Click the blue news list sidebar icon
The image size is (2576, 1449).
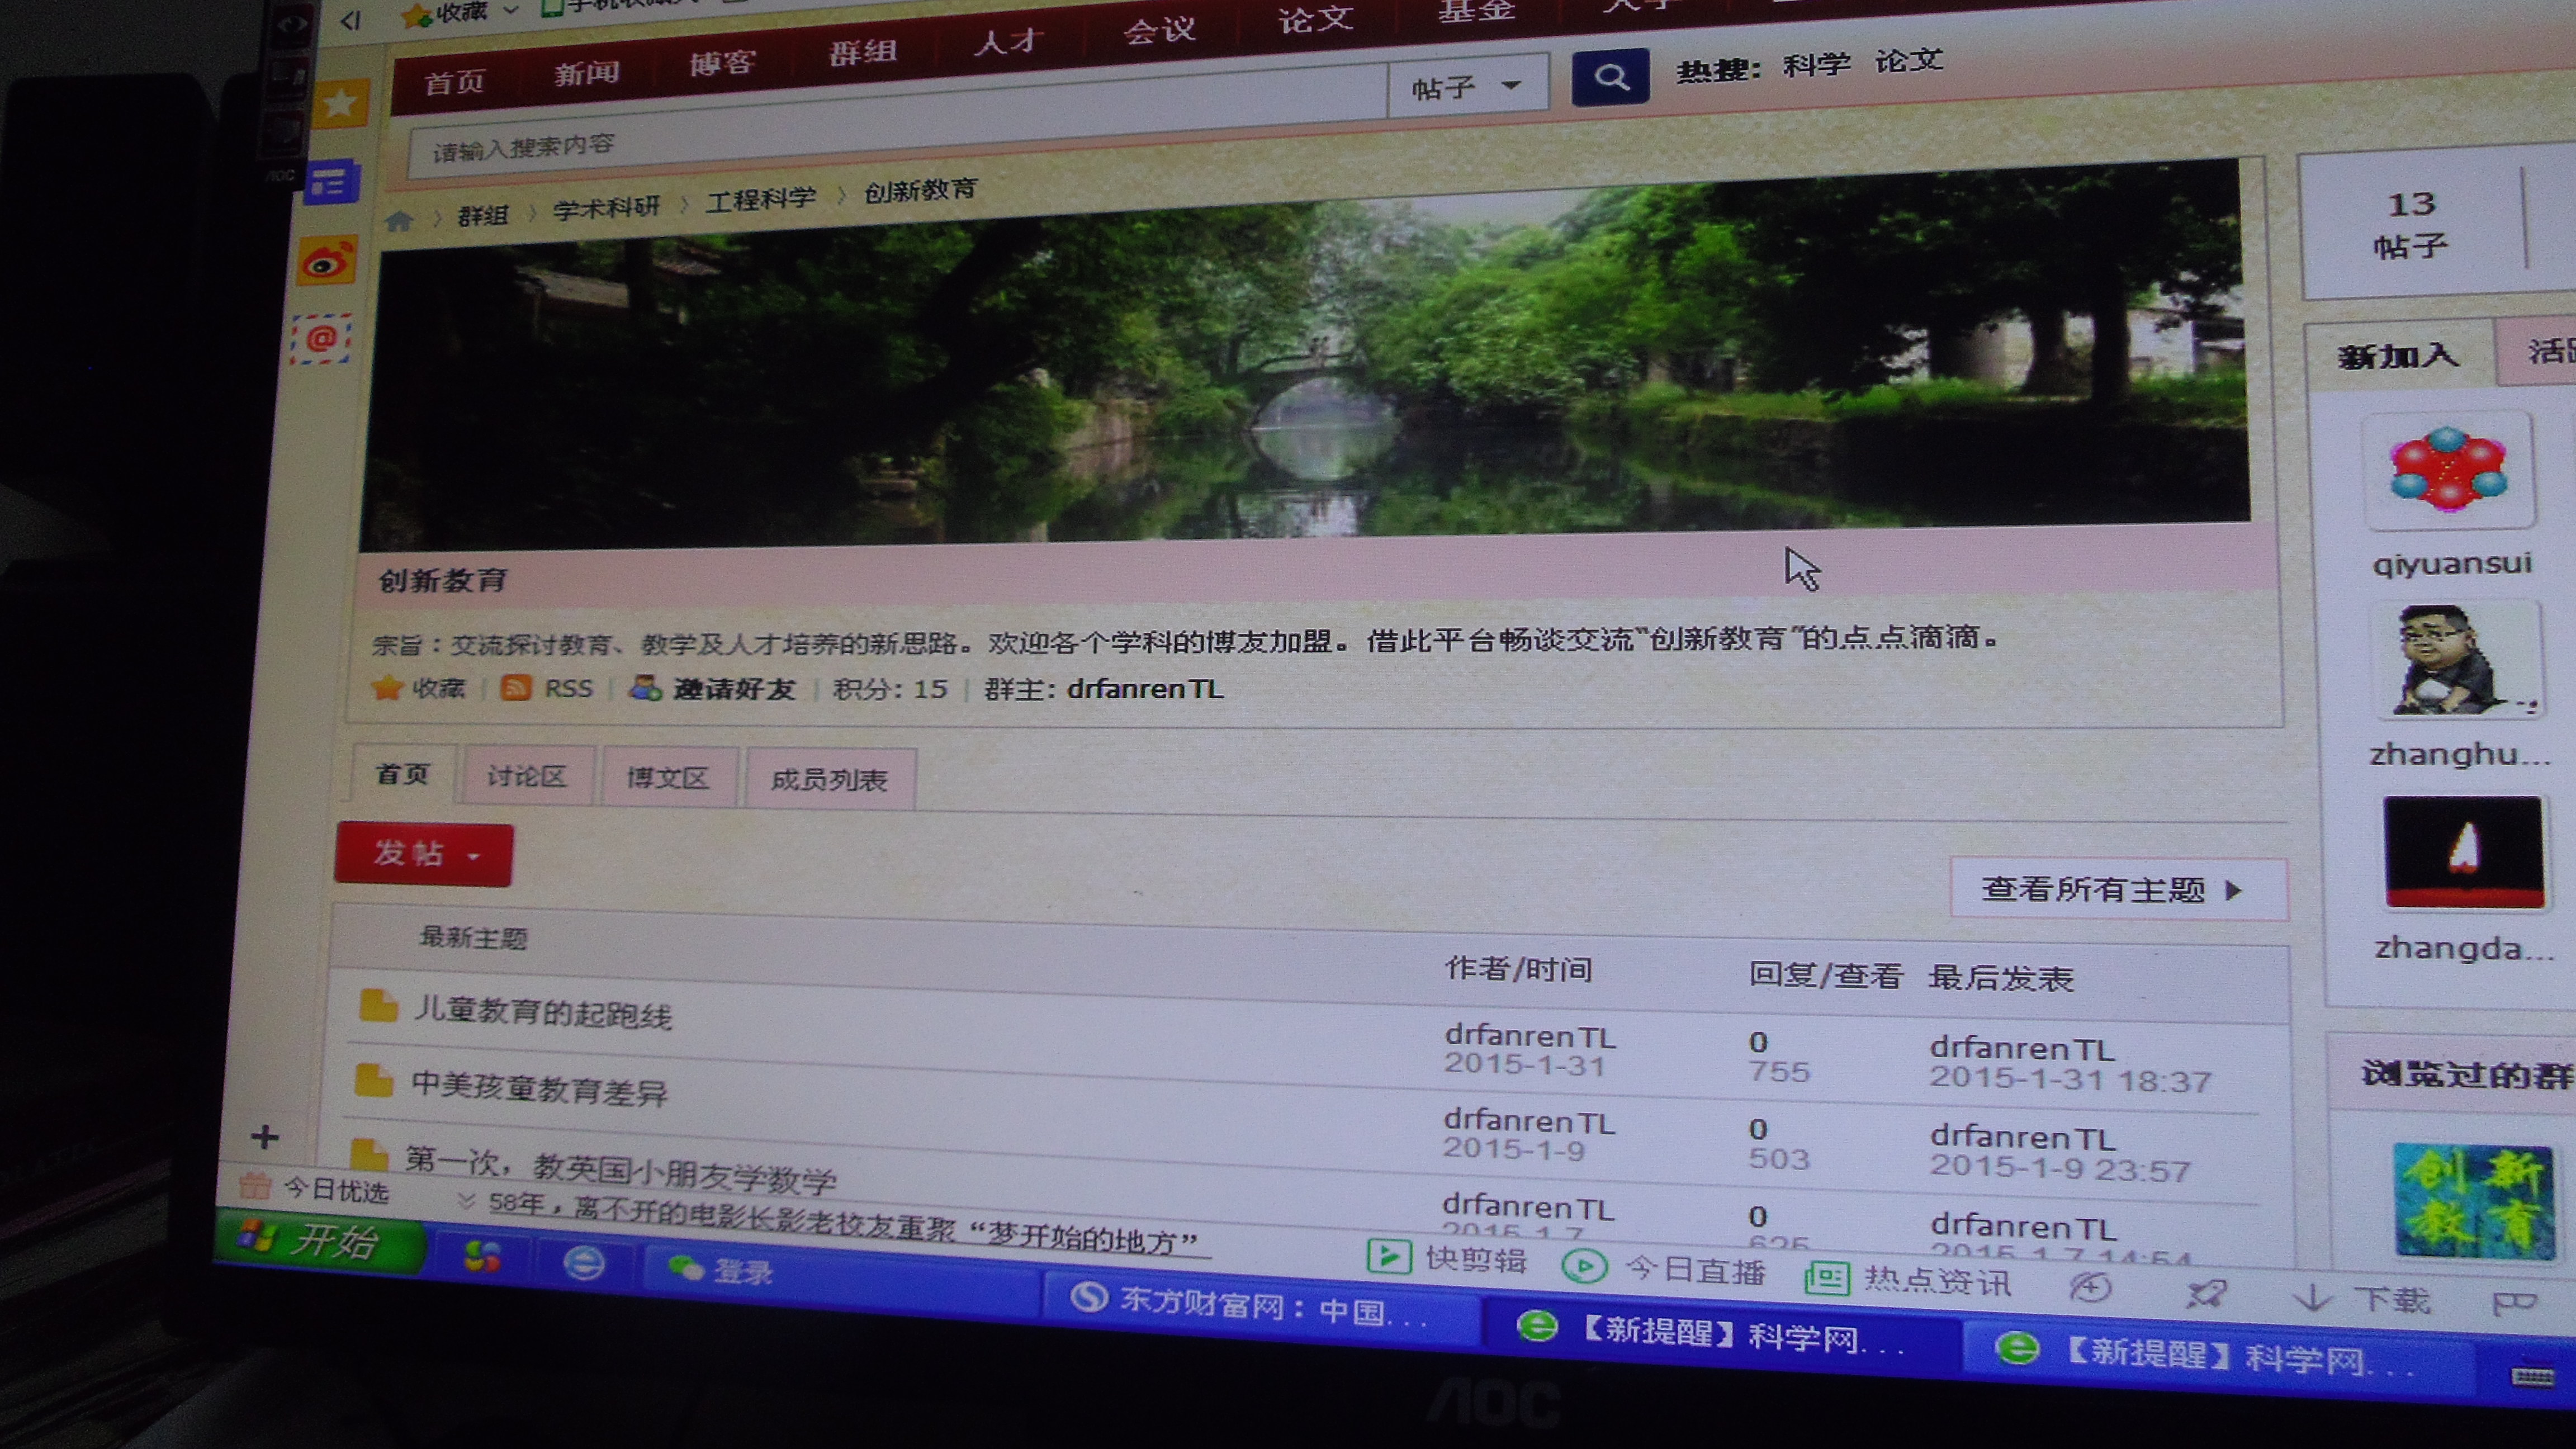[331, 183]
